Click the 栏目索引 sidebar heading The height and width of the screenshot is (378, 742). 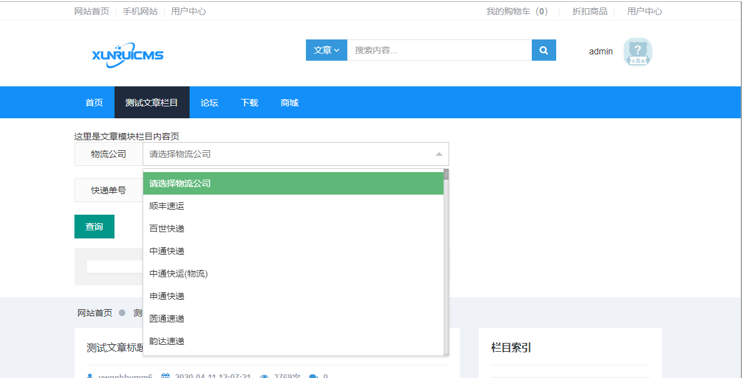[511, 348]
